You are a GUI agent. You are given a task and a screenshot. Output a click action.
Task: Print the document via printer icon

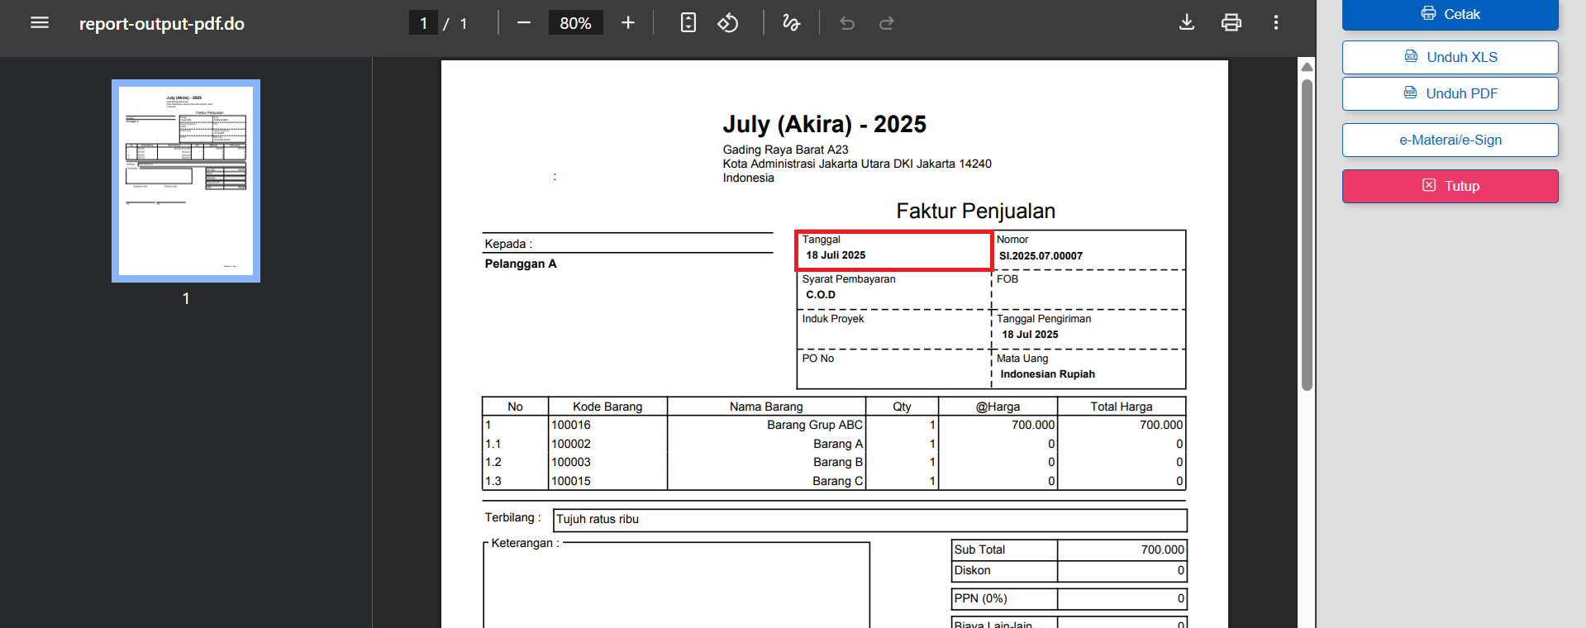pyautogui.click(x=1231, y=23)
